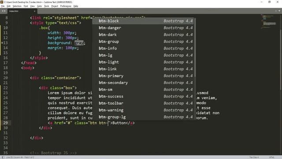Choose btn-warning autocomplete suggestion
Screen dimensions: 282x159
point(143,110)
